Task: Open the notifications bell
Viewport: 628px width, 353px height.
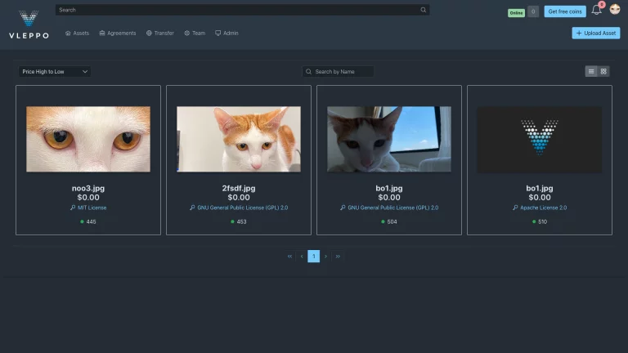Action: [596, 10]
